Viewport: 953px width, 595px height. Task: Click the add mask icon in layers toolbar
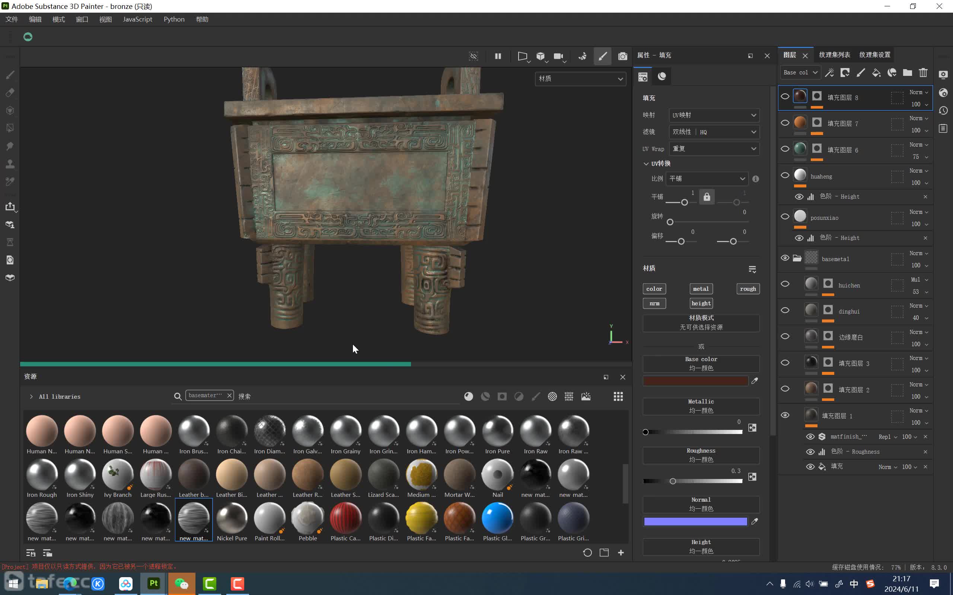click(845, 73)
